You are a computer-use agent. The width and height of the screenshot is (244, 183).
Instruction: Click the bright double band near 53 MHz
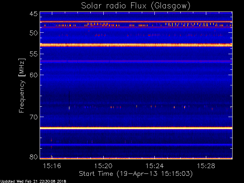click(x=136, y=45)
